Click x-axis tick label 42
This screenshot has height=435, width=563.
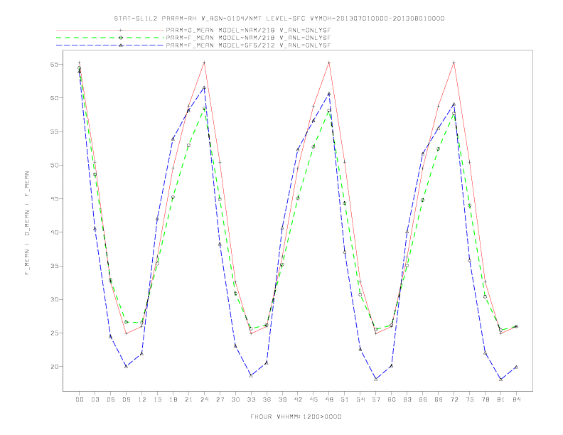(298, 399)
